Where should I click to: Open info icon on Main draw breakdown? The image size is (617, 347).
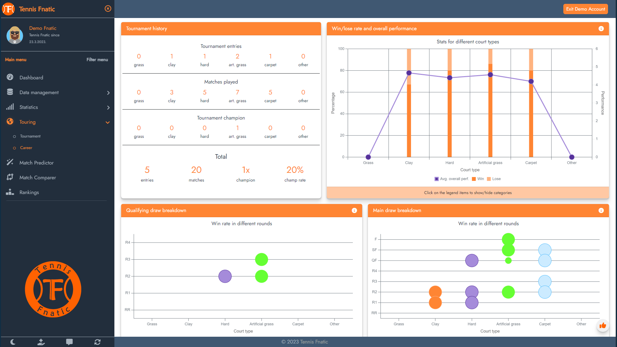tap(601, 210)
